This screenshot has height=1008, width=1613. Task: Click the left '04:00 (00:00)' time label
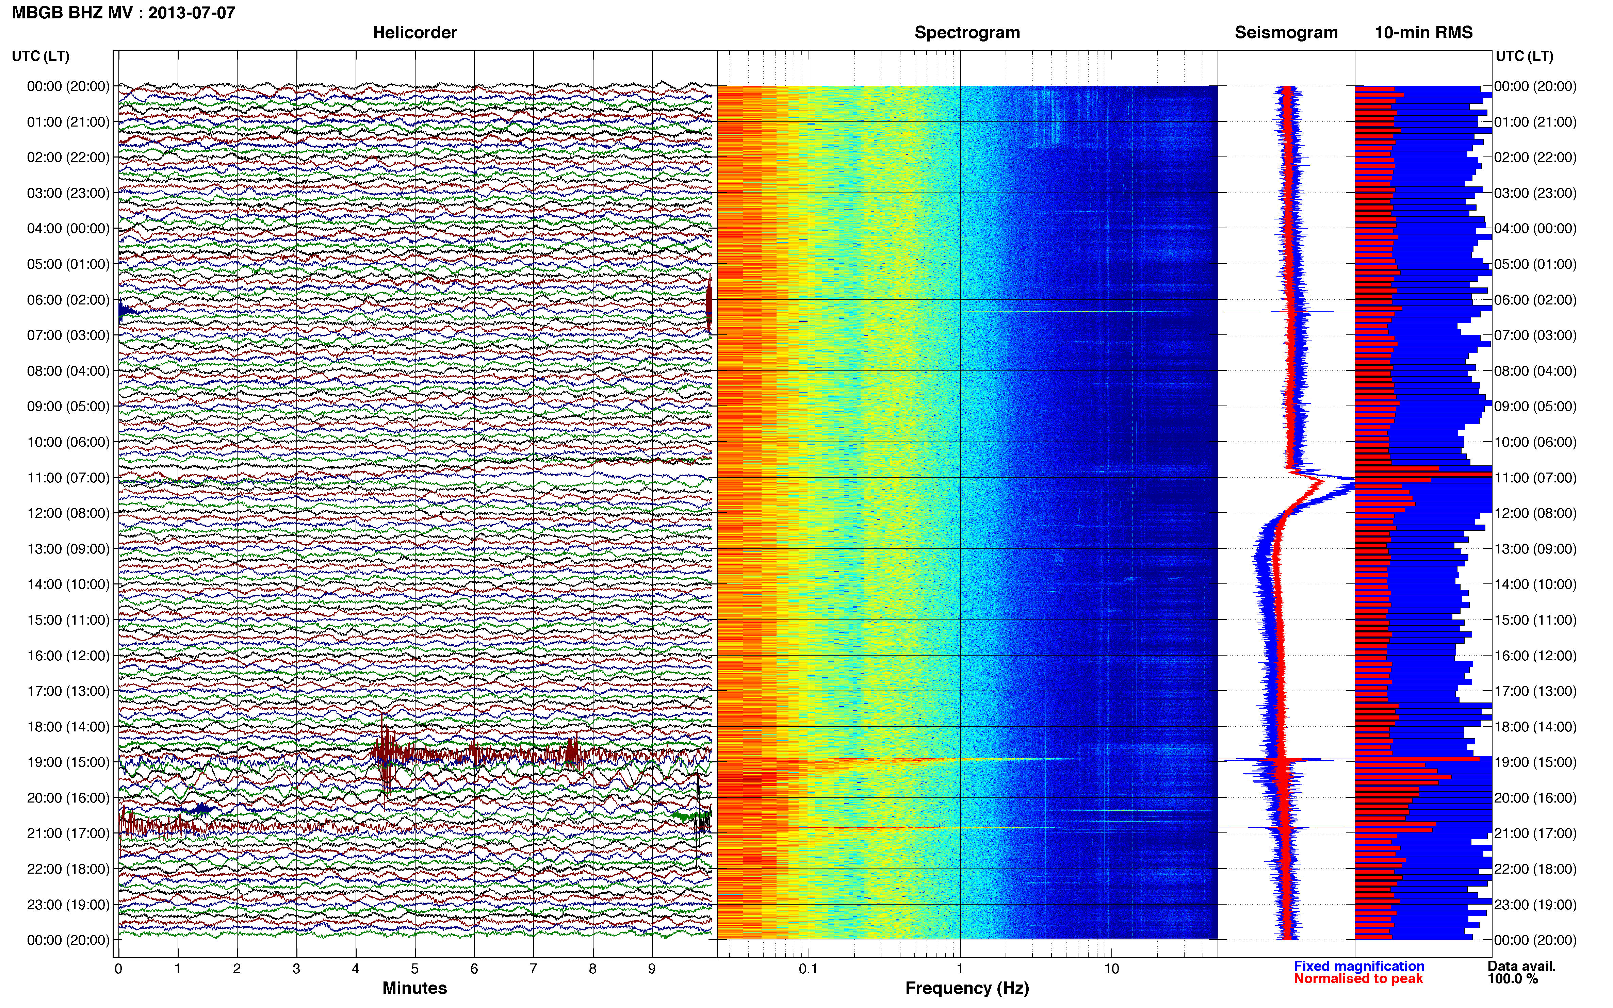point(68,229)
